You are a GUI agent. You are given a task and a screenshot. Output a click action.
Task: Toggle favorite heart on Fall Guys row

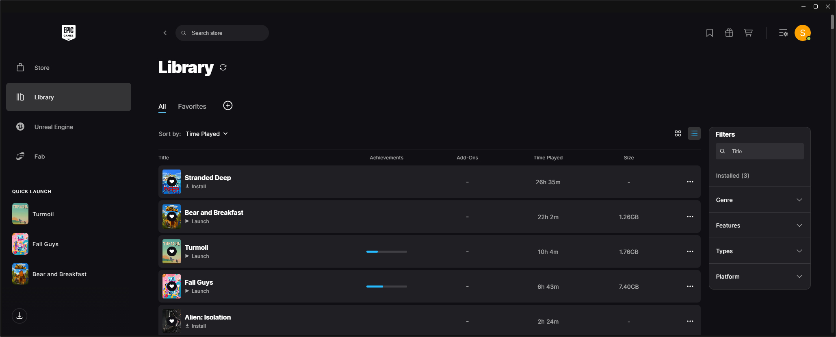click(172, 286)
